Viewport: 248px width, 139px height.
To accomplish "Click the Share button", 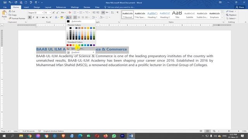I will [x=240, y=7].
